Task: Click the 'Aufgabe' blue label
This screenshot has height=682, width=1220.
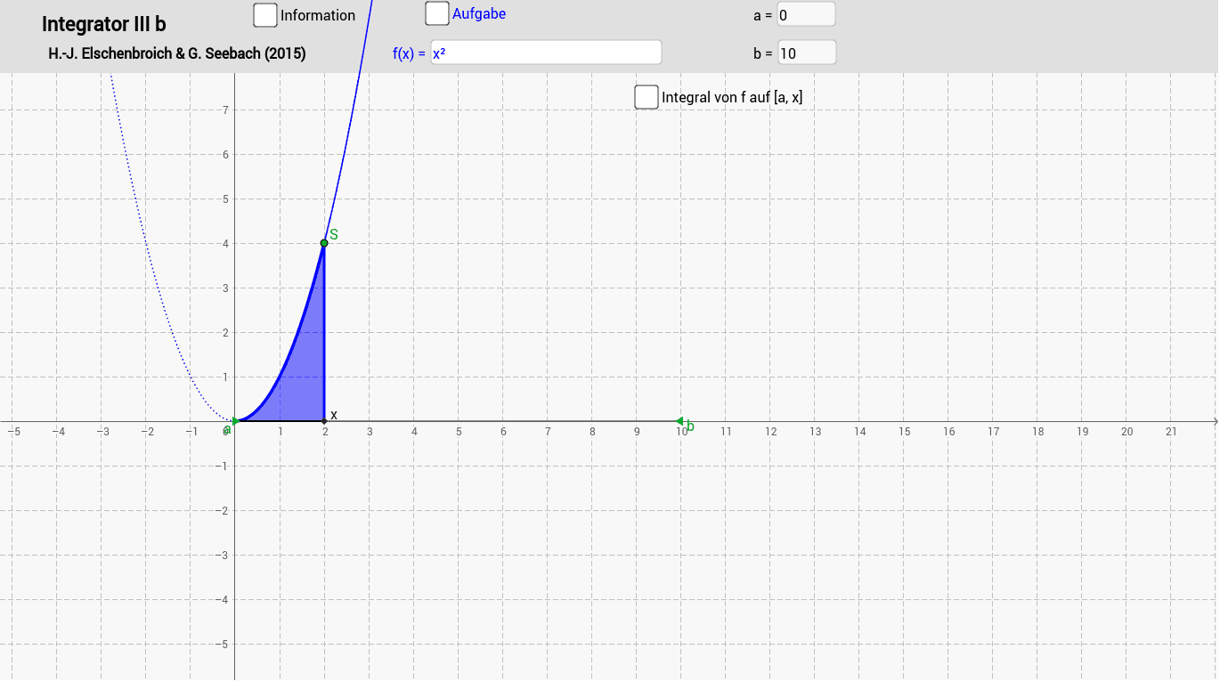Action: [479, 13]
